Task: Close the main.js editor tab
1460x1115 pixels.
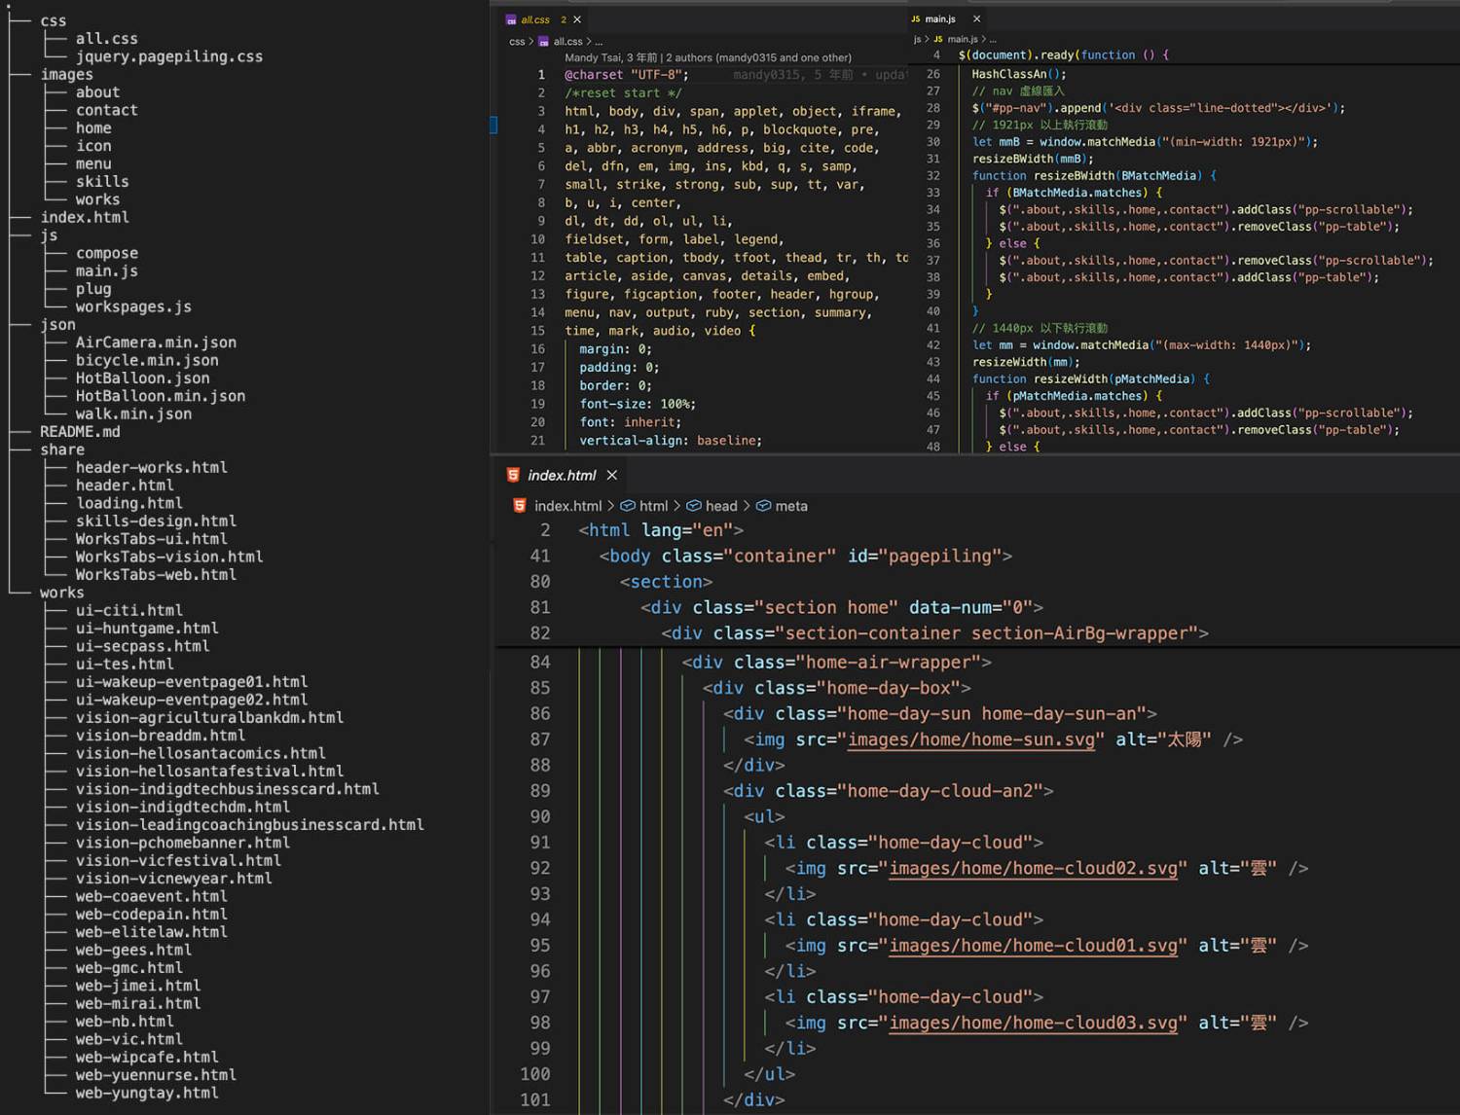Action: pos(977,19)
